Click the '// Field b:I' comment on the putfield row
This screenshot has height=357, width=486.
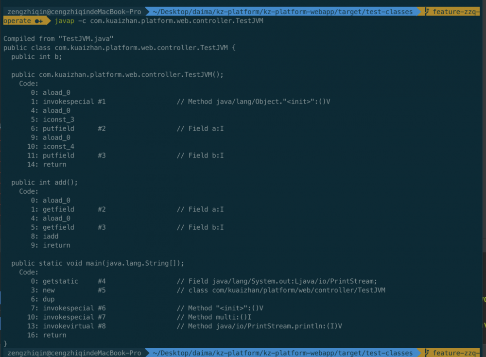pyautogui.click(x=200, y=155)
